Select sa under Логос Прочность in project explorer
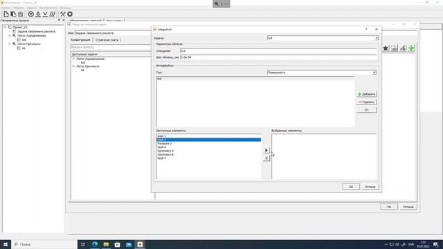Viewport: 443px width, 249px height. tap(24, 48)
